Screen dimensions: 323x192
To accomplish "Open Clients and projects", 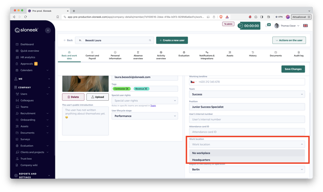I will [32, 152].
